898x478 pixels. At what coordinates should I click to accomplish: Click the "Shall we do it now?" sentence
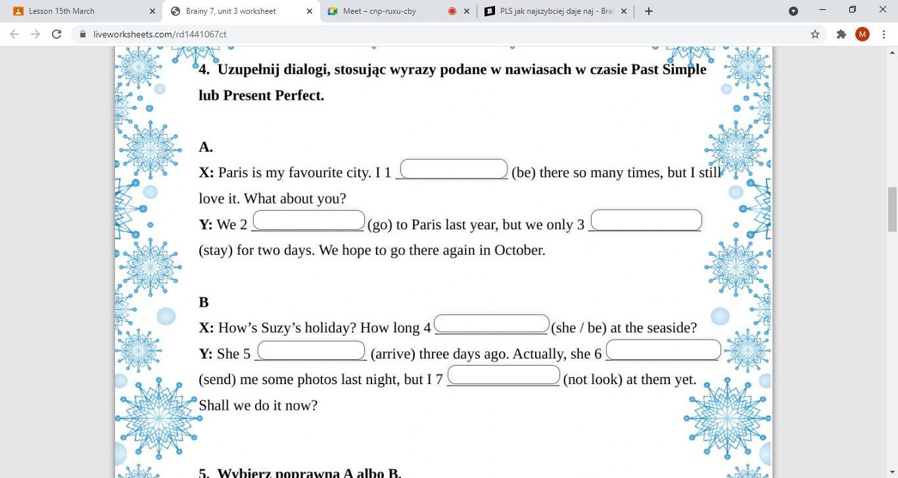pyautogui.click(x=258, y=405)
